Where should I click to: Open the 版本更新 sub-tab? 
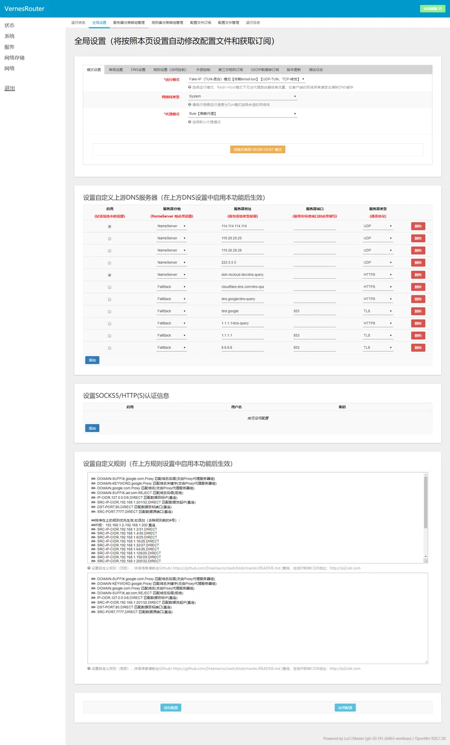294,69
